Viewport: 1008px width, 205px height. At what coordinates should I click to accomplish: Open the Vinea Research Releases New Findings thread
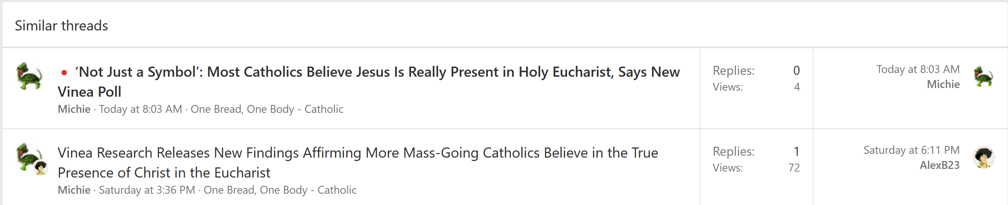[358, 162]
